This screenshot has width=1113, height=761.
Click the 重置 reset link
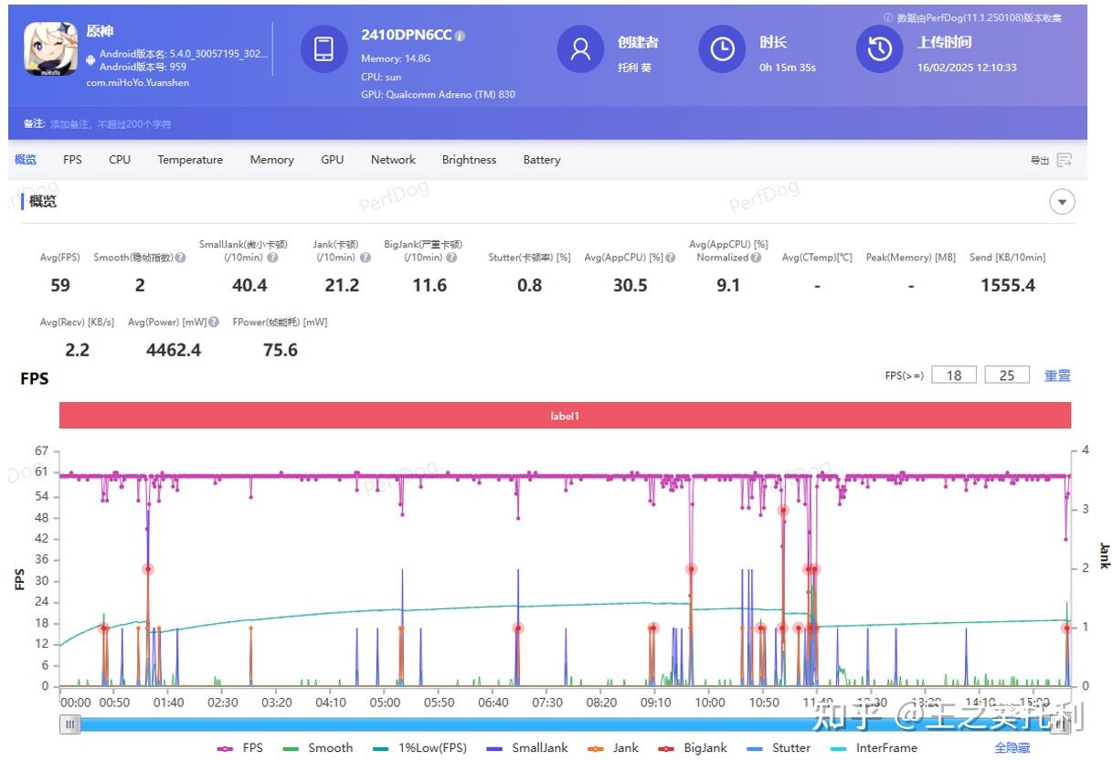click(x=1057, y=375)
